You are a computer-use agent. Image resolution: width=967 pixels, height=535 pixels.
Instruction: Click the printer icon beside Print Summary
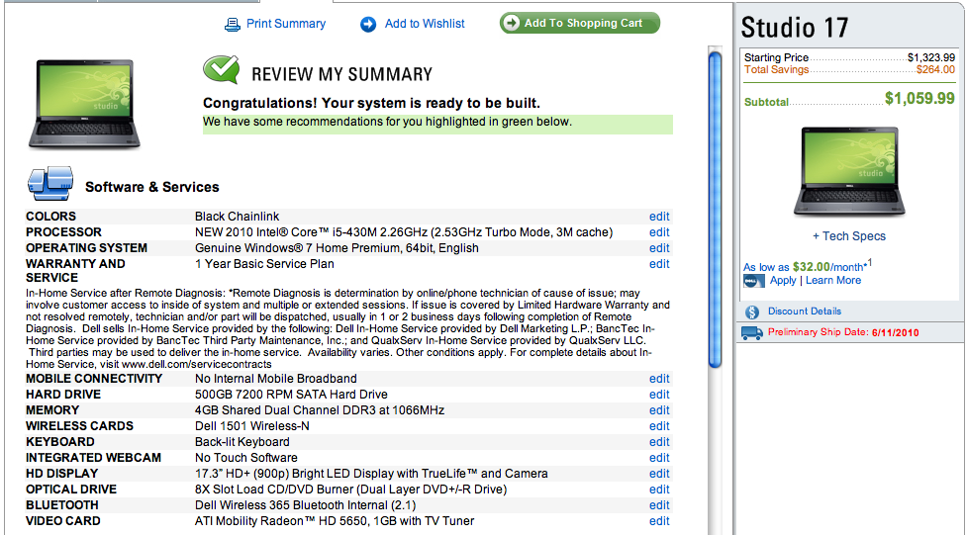tap(233, 24)
